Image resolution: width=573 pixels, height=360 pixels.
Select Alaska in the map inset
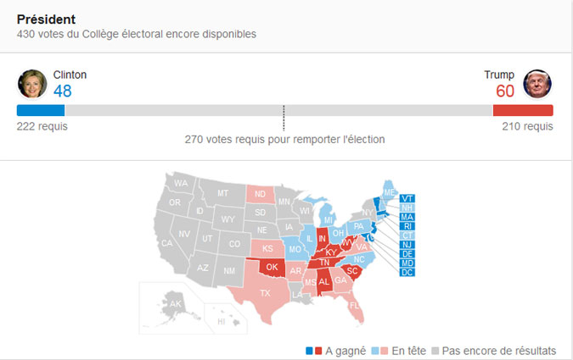click(x=175, y=304)
